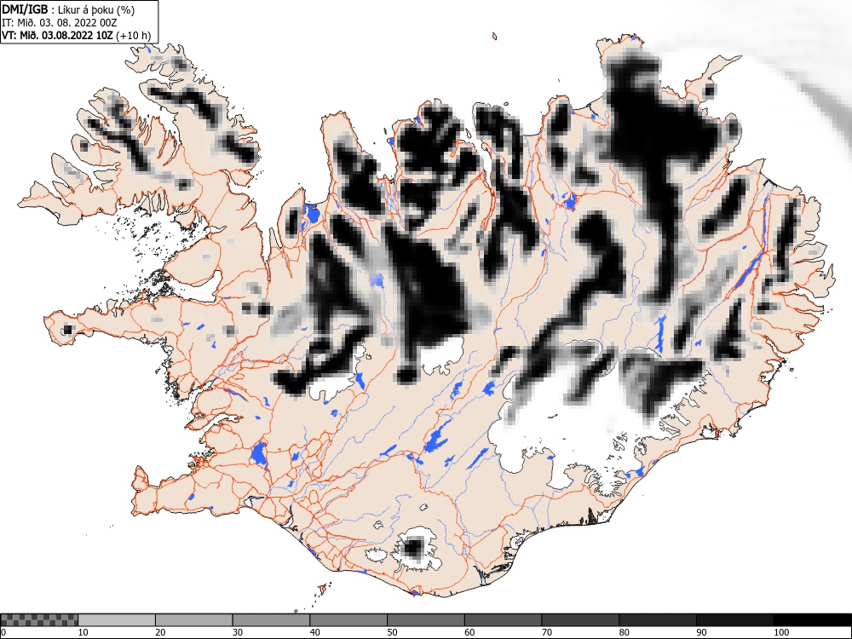Click the '0' label on the scale
This screenshot has width=852, height=639.
pos(3,632)
